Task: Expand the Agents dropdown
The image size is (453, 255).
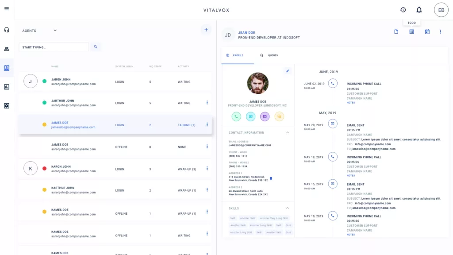Action: (55, 31)
